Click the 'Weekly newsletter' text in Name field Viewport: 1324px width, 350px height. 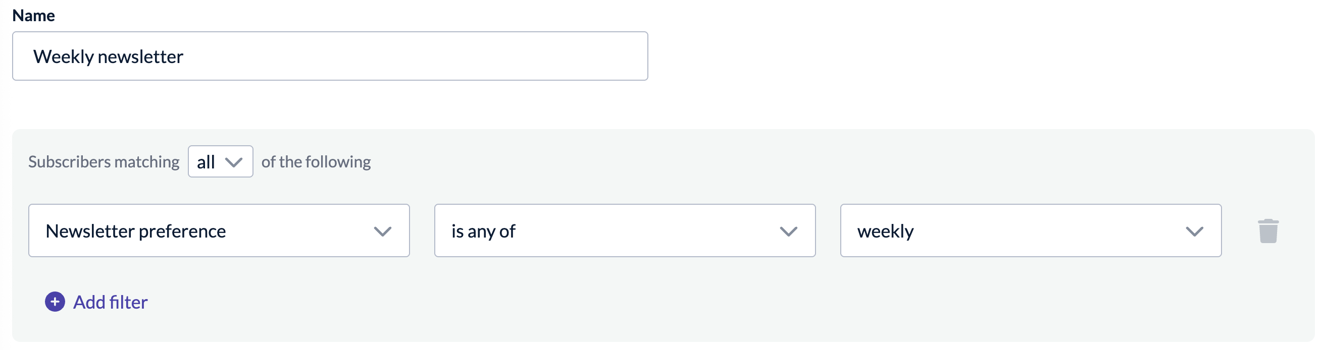coord(108,56)
